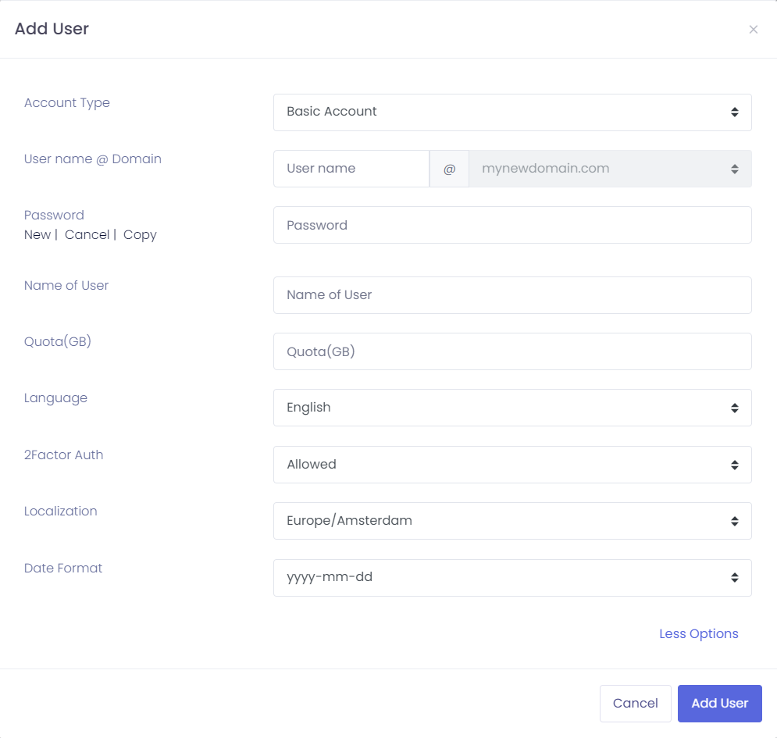Image resolution: width=777 pixels, height=738 pixels.
Task: Collapse extra settings with Less Options
Action: 698,633
